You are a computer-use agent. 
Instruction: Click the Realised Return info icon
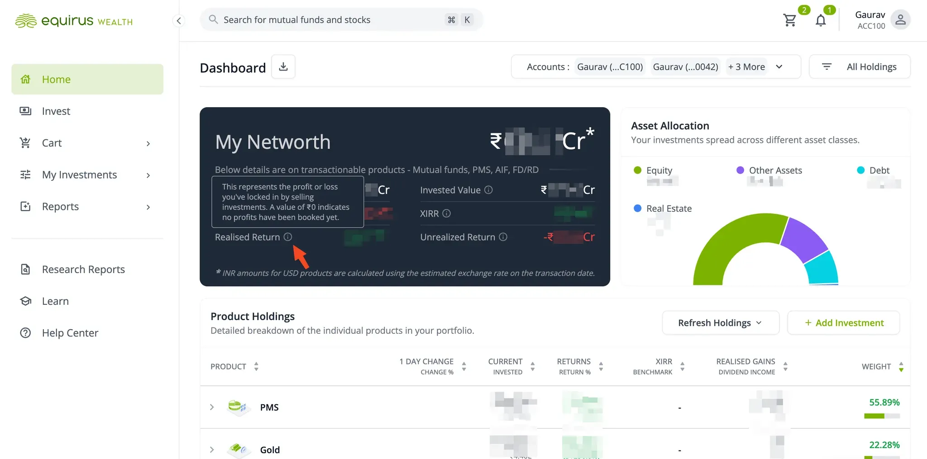[288, 237]
